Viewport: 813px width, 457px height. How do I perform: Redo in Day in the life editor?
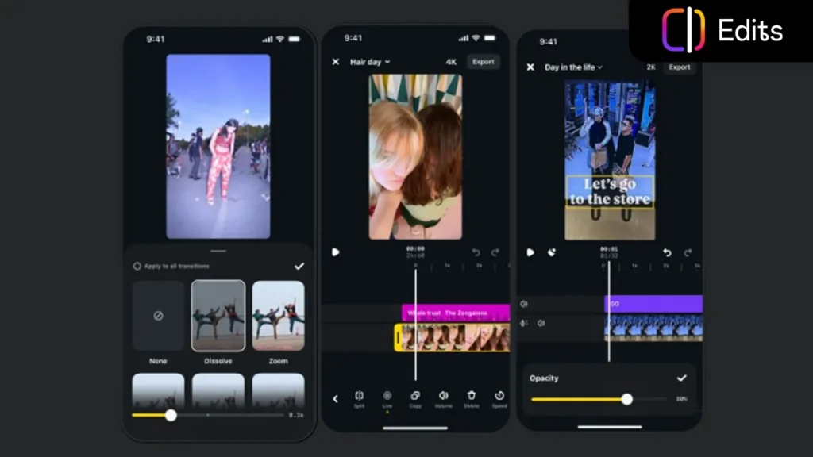click(688, 252)
